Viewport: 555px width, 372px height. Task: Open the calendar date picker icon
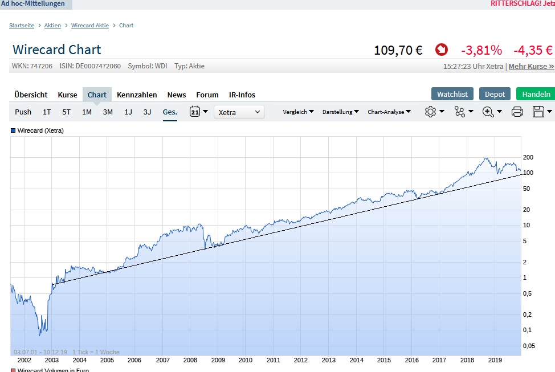pyautogui.click(x=195, y=112)
